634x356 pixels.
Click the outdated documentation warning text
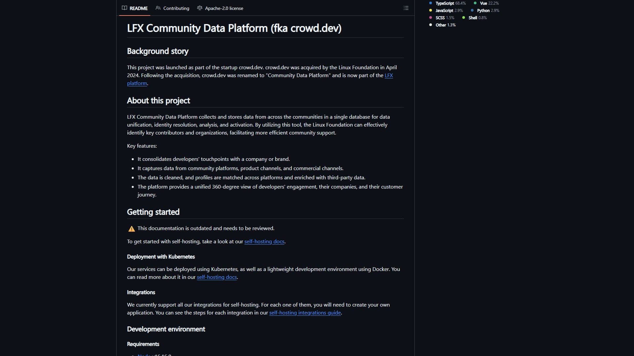coord(206,228)
